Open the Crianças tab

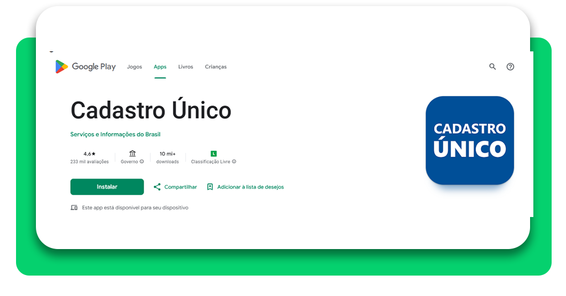click(216, 67)
